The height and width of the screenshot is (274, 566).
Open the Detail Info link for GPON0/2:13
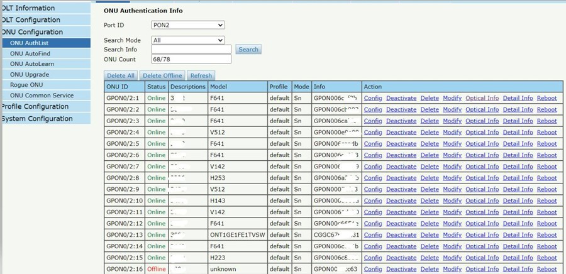518,235
